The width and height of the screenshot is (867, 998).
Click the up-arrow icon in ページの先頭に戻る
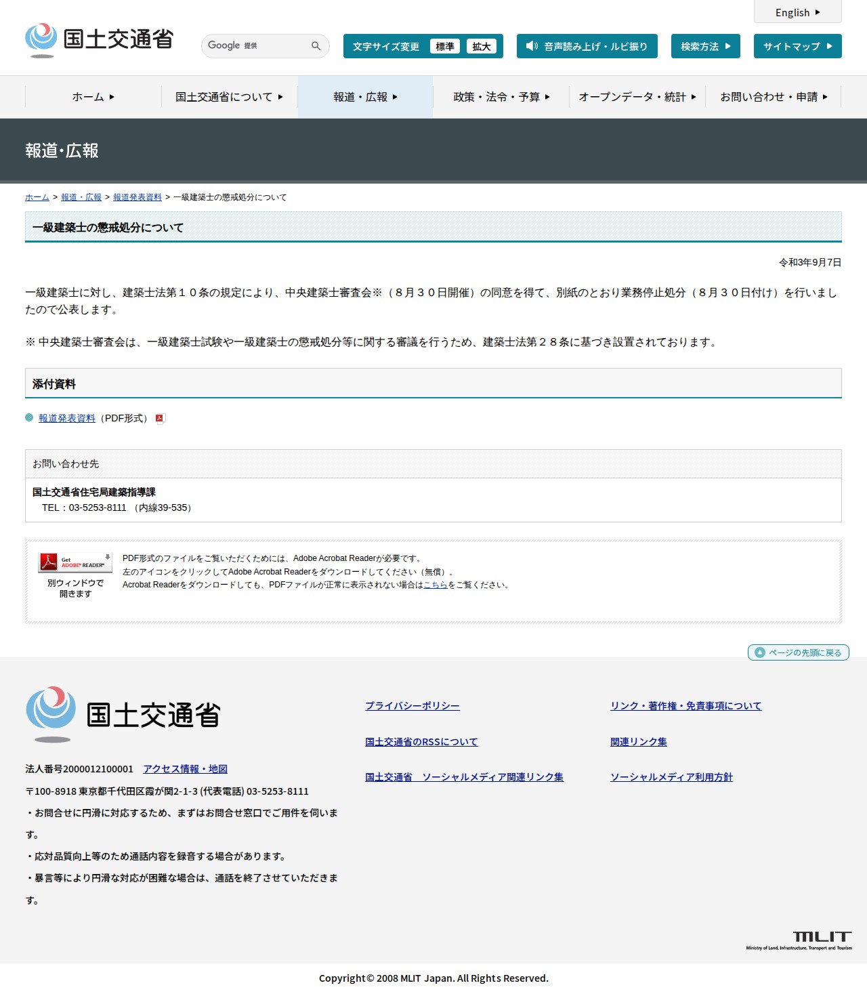760,652
